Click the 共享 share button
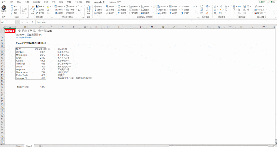 coord(271,2)
